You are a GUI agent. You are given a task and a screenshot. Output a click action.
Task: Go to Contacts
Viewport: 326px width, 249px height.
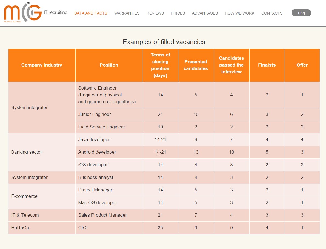272,13
